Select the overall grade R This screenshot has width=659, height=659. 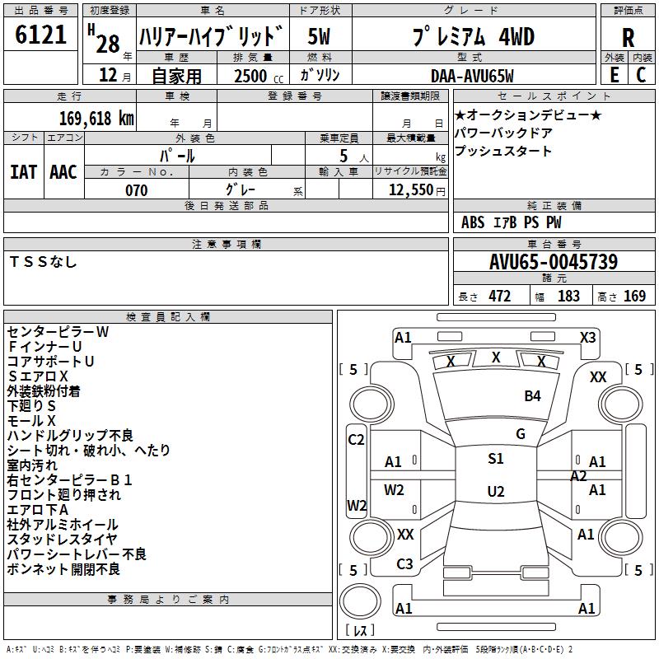point(628,37)
